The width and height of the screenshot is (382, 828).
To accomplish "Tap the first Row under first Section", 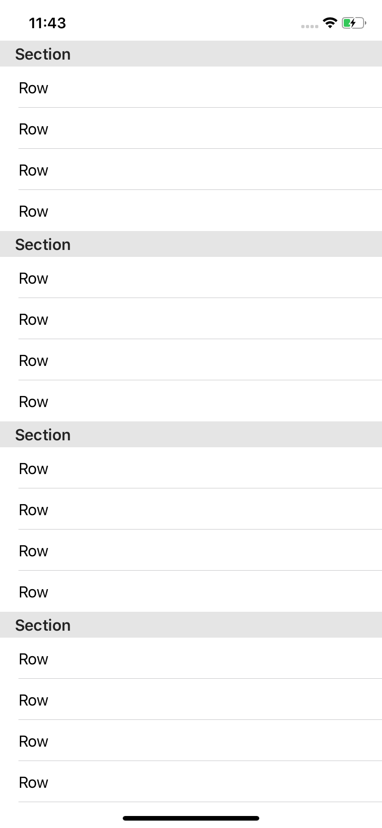I will (191, 87).
